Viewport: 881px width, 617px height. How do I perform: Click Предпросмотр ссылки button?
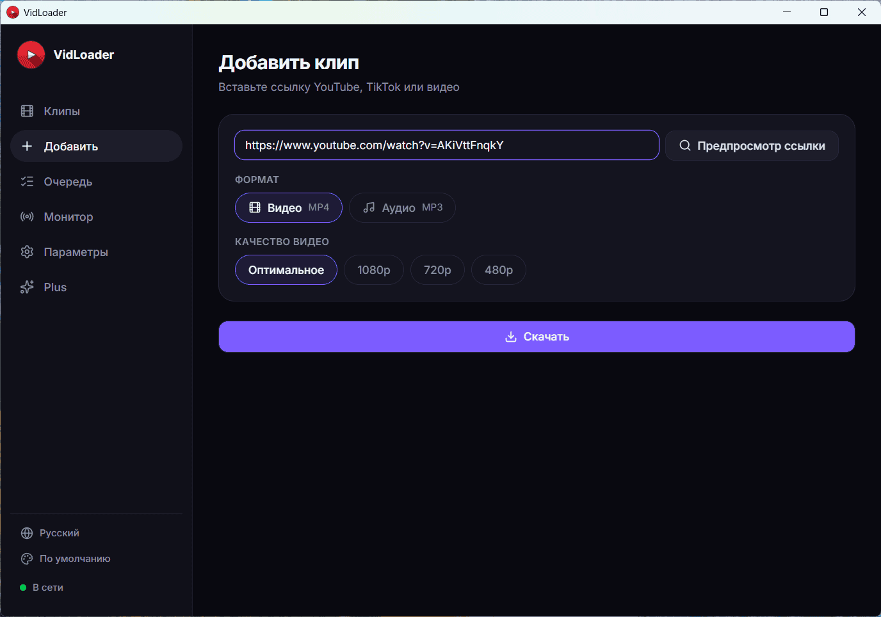752,145
